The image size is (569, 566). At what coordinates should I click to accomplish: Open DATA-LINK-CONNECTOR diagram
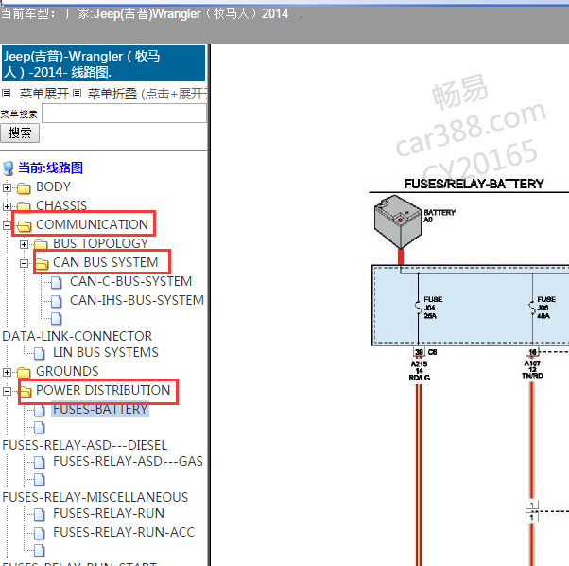click(77, 336)
